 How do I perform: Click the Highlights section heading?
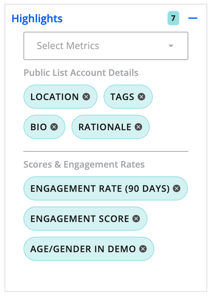[x=37, y=18]
